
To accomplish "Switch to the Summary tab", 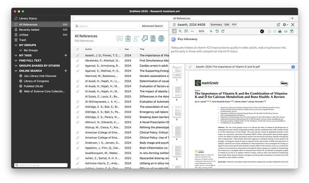I will (216, 25).
